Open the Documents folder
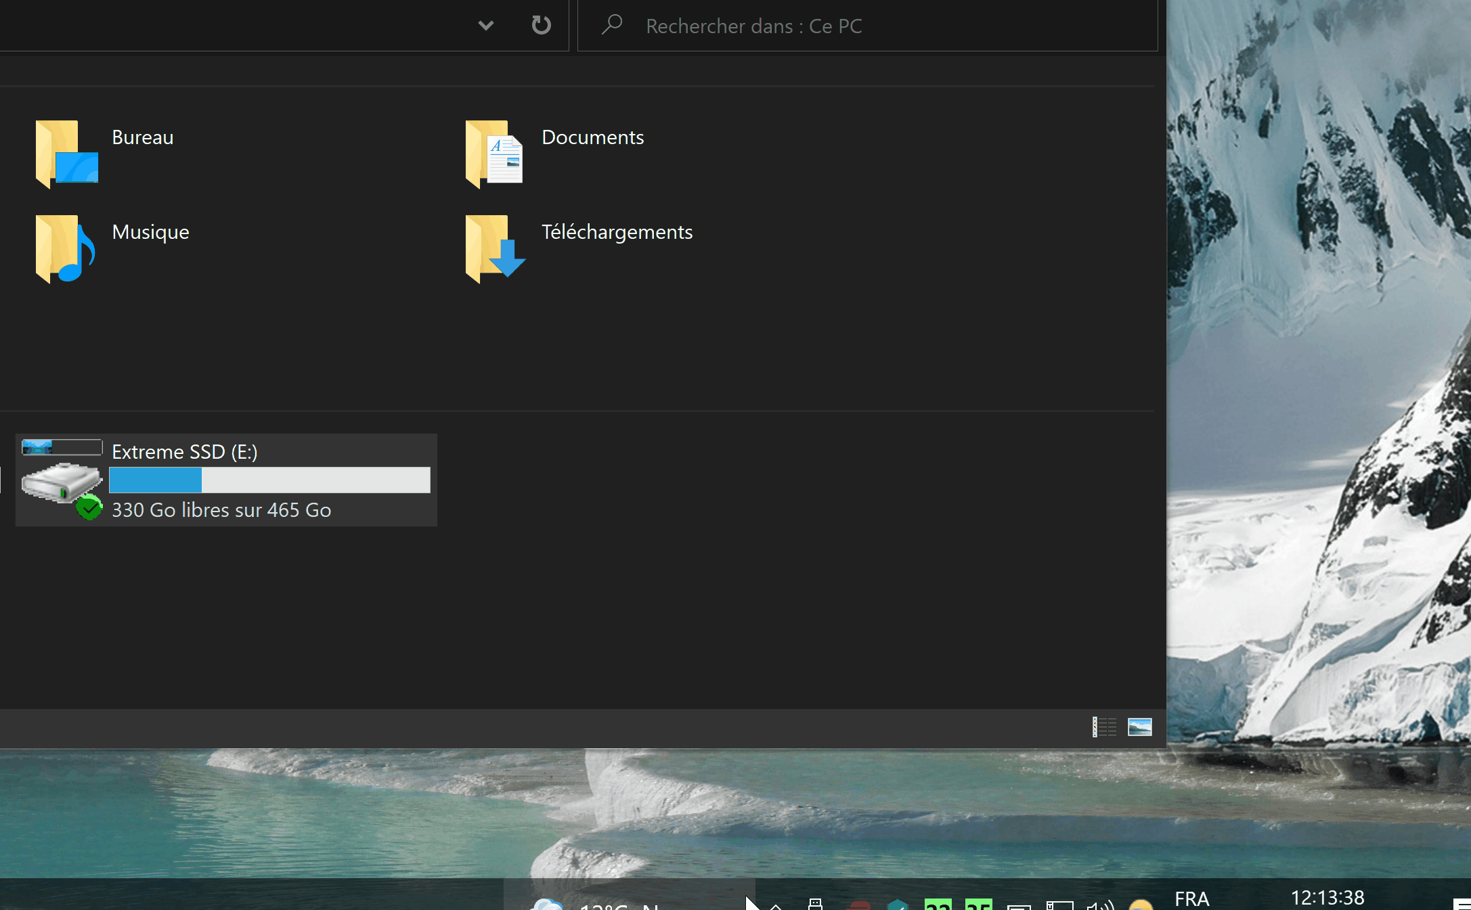The height and width of the screenshot is (910, 1471). pos(495,154)
